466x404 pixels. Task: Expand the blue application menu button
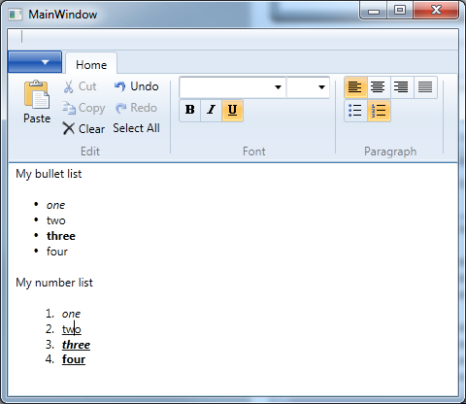tap(35, 62)
